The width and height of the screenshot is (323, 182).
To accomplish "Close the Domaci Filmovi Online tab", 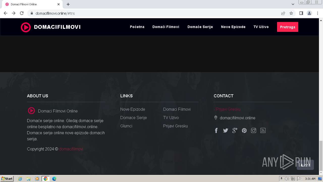I will [x=59, y=4].
